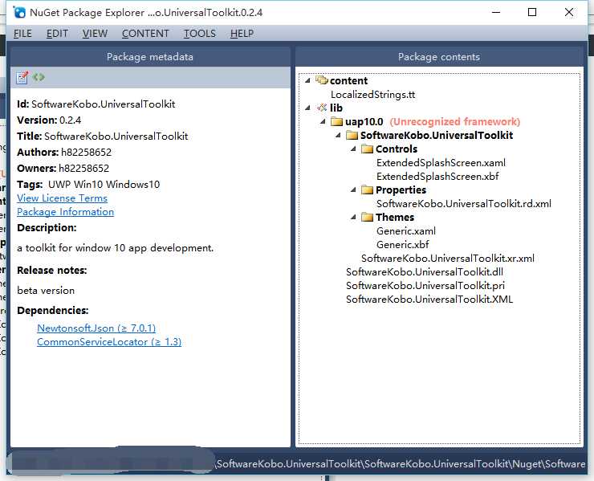
Task: Click the content folder icon
Action: 321,80
